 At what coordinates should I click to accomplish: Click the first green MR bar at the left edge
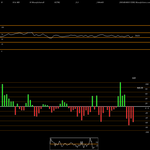point(2,95)
